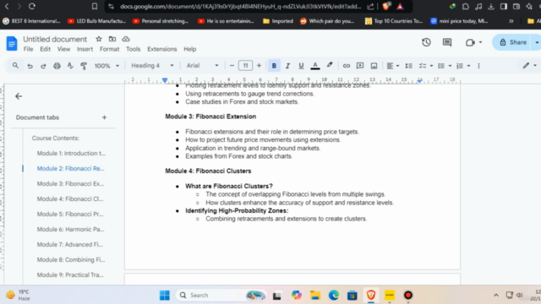Open bulleted list options
The image size is (541, 304).
pyautogui.click(x=445, y=66)
